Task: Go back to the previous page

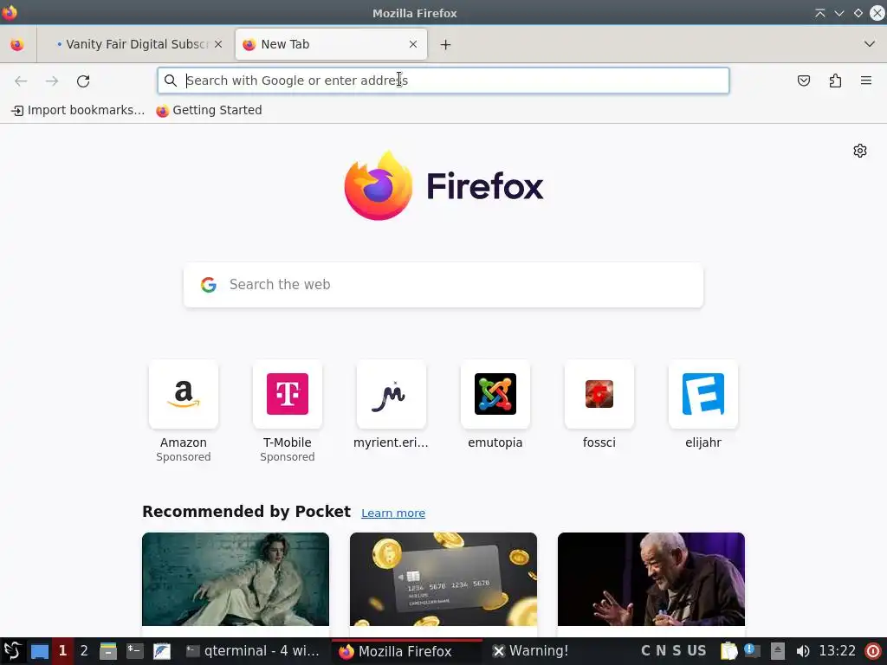Action: click(x=21, y=81)
